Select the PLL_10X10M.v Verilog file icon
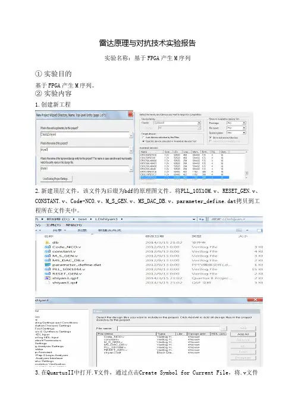Screen dimensions: 295x418 click(48, 269)
